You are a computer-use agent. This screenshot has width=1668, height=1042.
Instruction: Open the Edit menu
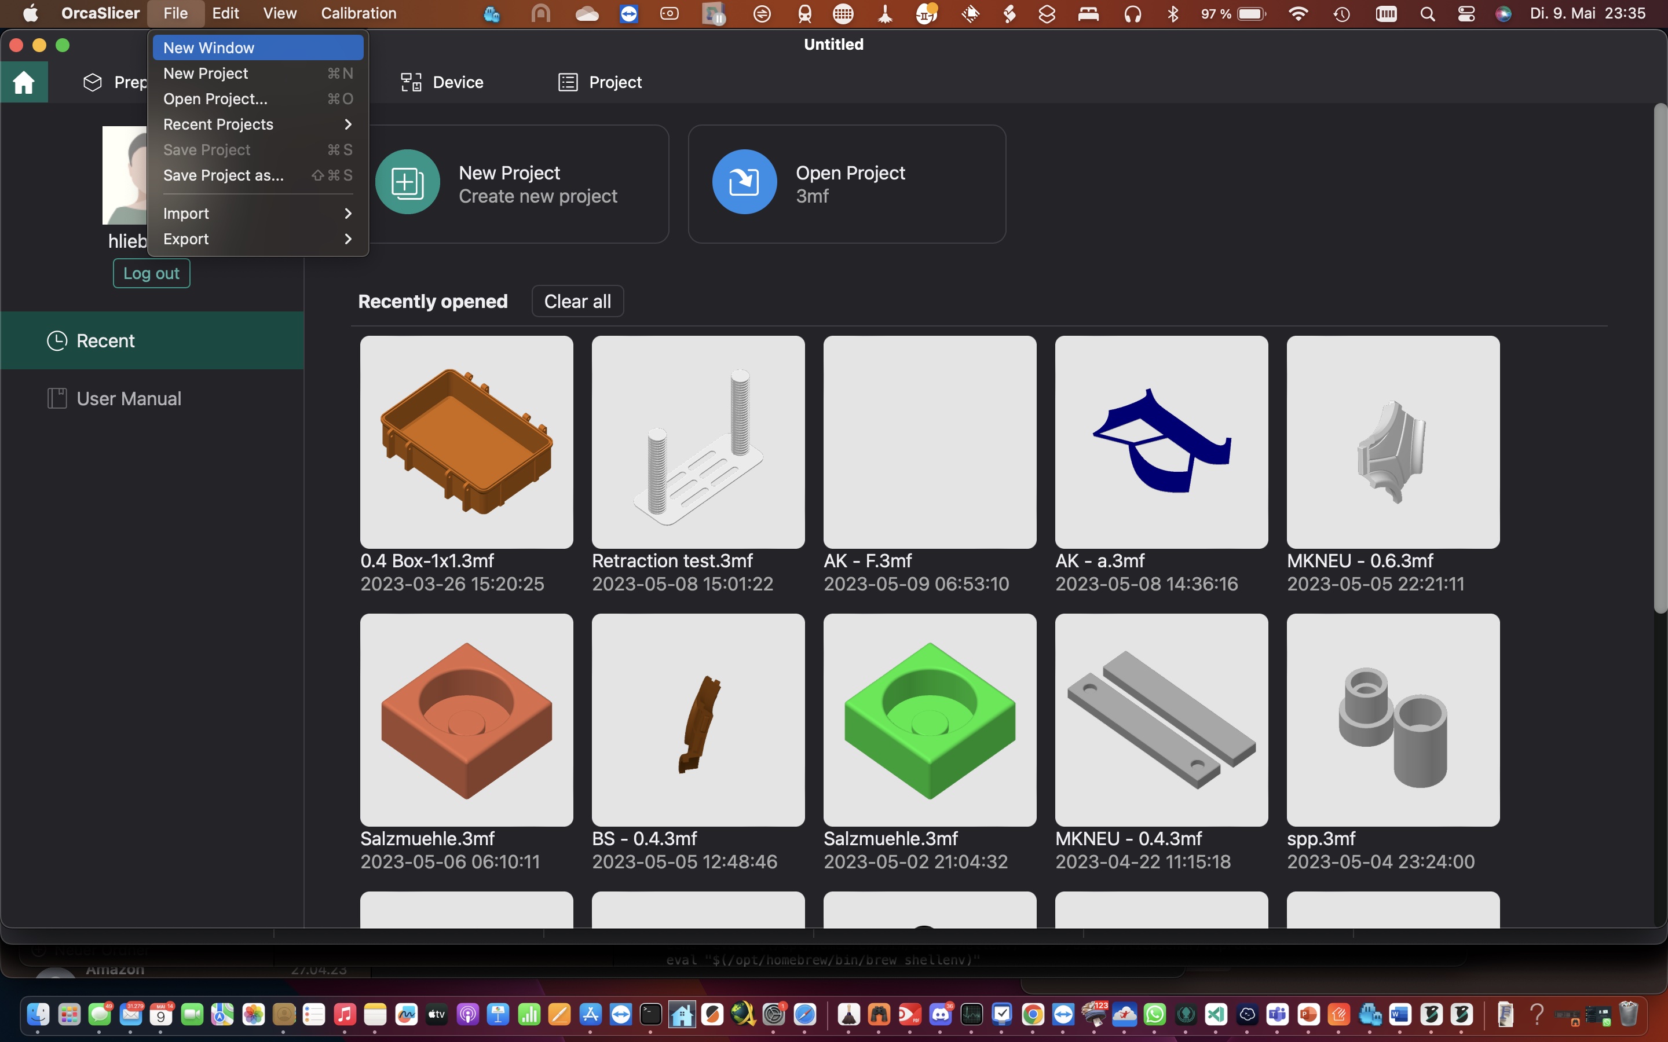225,13
